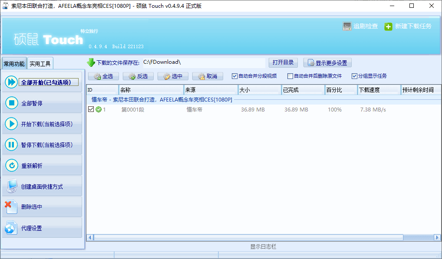
Task: Click the 开始下载 play icon
Action: click(x=11, y=124)
